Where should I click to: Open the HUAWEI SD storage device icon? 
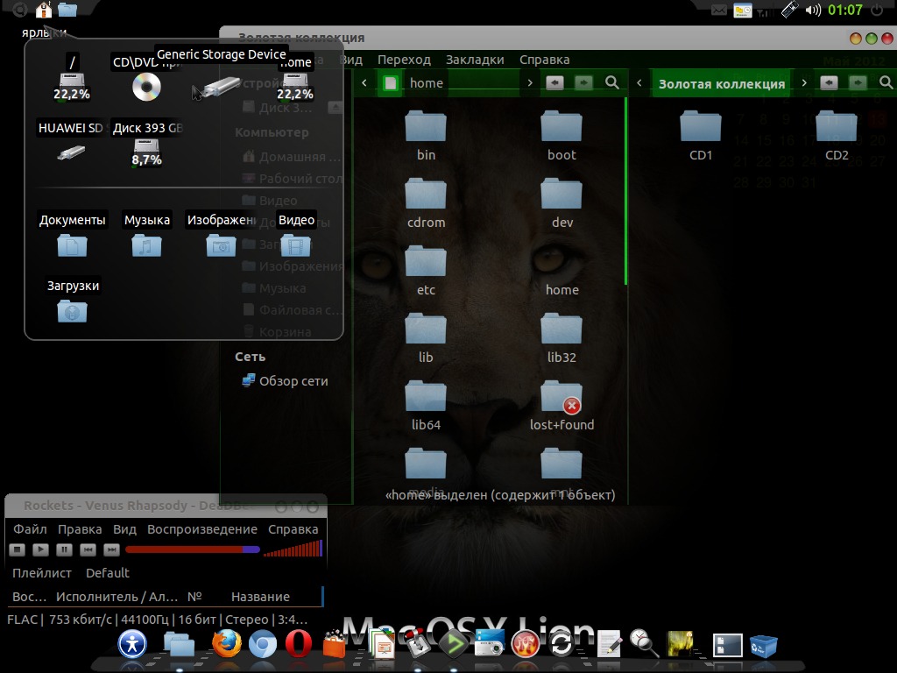pos(71,152)
